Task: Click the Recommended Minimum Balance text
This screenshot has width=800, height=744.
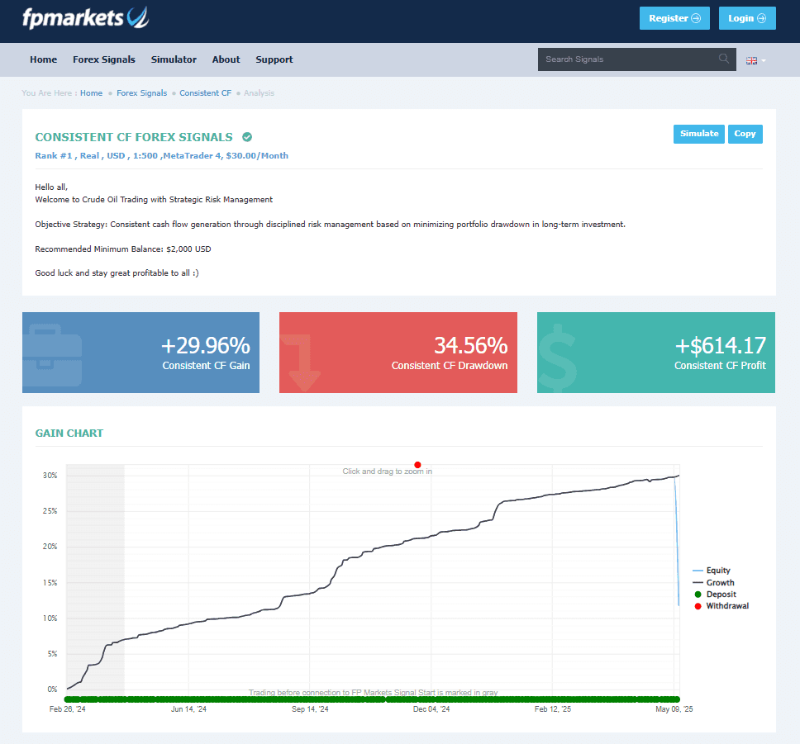Action: pyautogui.click(x=123, y=249)
